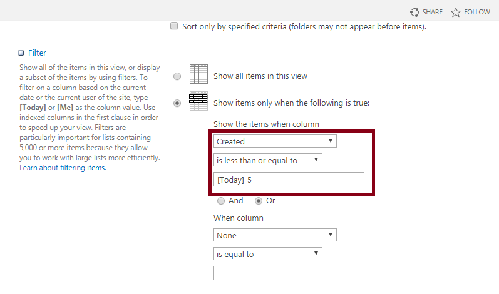
Task: Click the empty second filter value field
Action: (x=289, y=273)
